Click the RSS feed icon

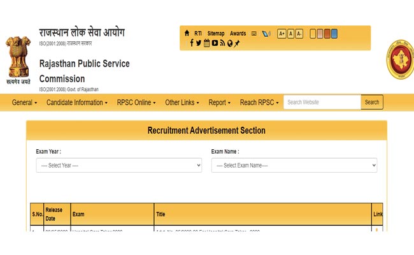[x=222, y=43]
